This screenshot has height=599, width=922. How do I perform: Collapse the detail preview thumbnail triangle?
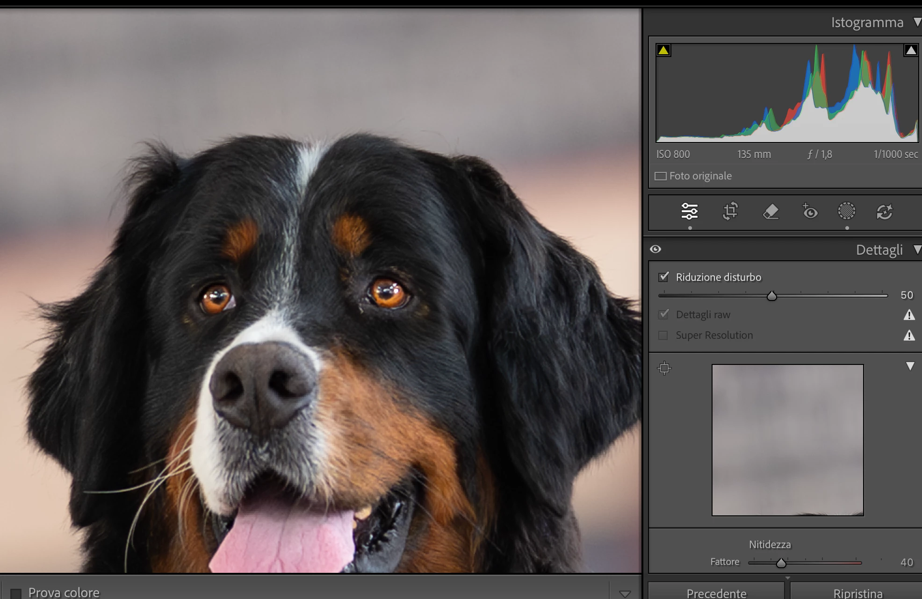tap(910, 366)
